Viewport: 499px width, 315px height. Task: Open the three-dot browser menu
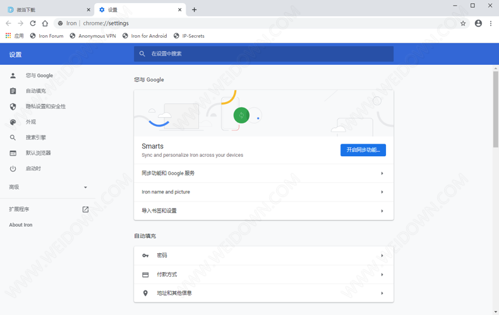[491, 23]
